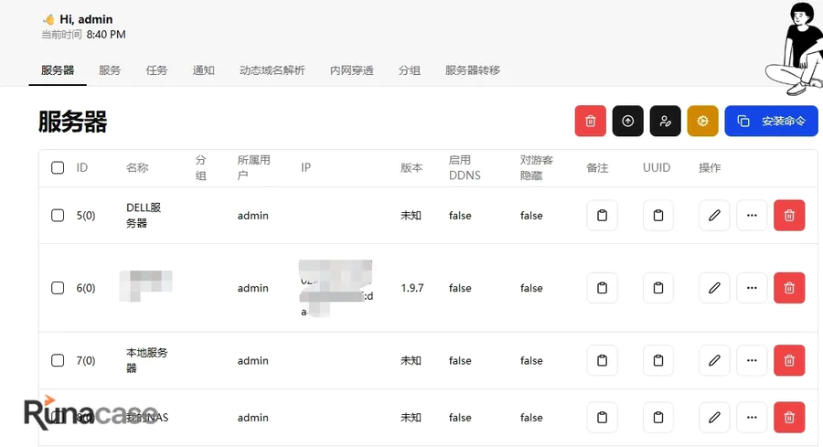The image size is (823, 447).
Task: Open the 服务器转移 tab
Action: pos(473,70)
